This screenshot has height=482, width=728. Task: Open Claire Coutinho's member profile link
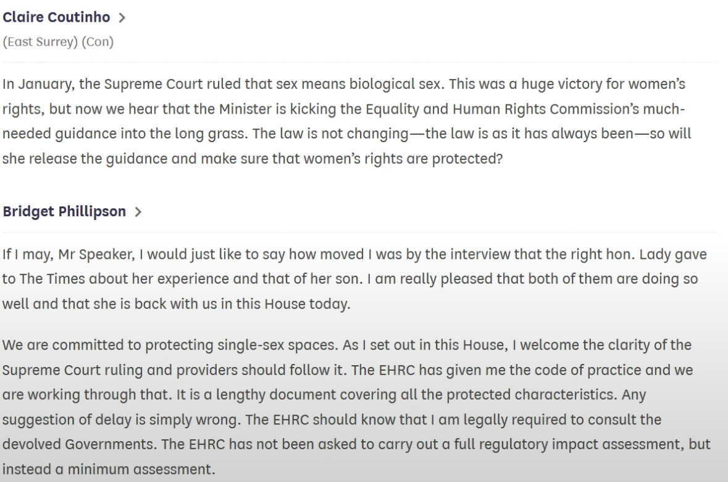(56, 17)
